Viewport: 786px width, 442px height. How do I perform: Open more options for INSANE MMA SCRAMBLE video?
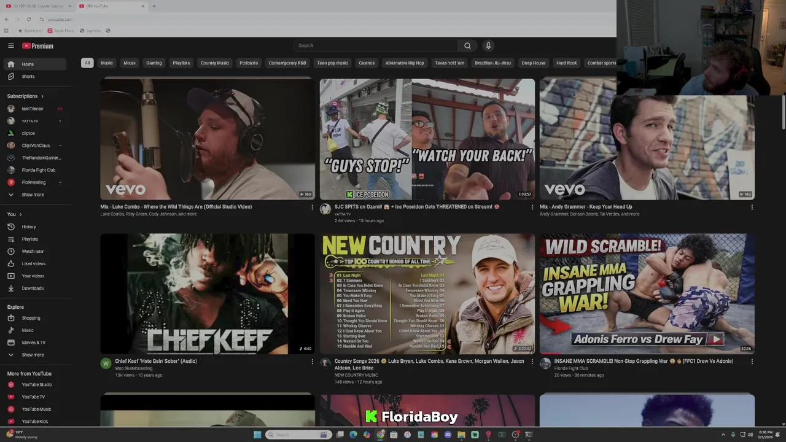tap(752, 362)
